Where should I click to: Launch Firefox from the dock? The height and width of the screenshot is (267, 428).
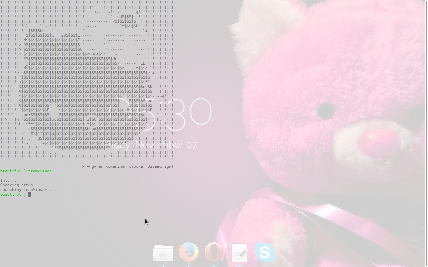tap(189, 252)
